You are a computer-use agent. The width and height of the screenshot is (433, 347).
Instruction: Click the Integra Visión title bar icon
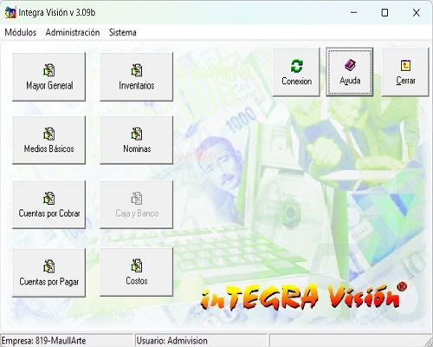[10, 13]
